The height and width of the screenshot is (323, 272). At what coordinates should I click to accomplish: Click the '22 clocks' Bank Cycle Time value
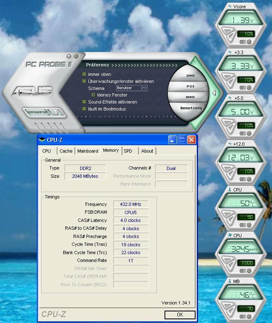(x=131, y=252)
